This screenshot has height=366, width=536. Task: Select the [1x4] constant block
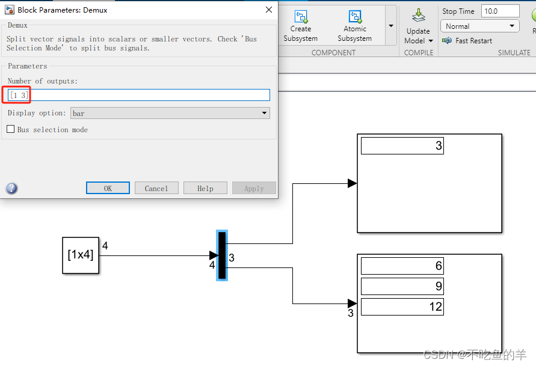click(x=80, y=255)
